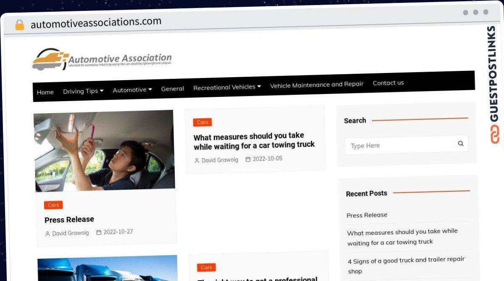Open the Contact us page
The width and height of the screenshot is (504, 281).
388,83
